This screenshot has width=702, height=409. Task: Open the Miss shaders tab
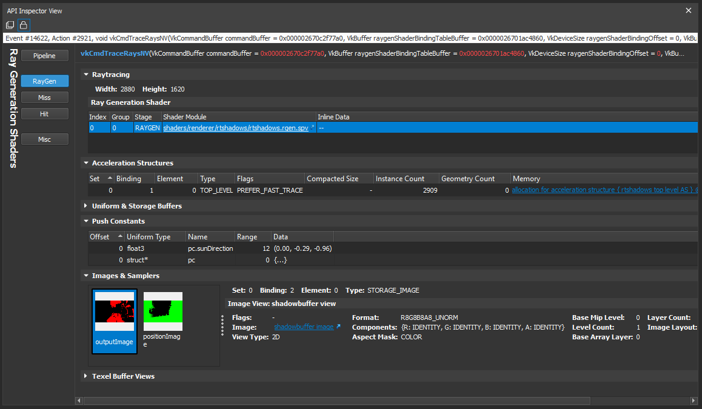[x=44, y=98]
